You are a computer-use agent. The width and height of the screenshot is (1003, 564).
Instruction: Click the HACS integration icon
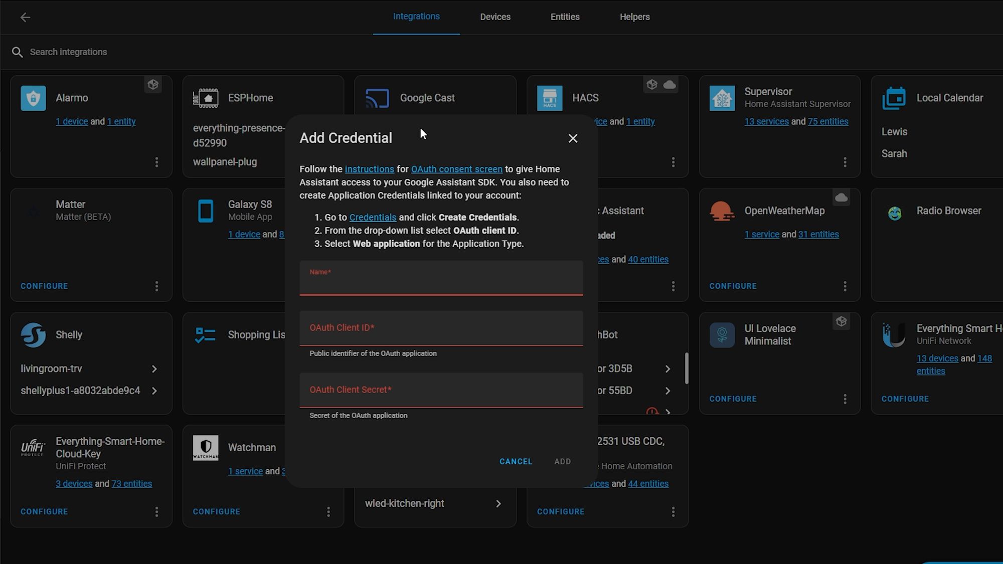(550, 98)
